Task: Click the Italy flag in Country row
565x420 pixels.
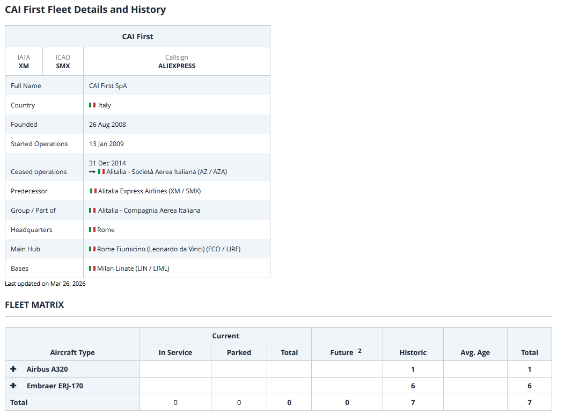Action: click(x=92, y=105)
